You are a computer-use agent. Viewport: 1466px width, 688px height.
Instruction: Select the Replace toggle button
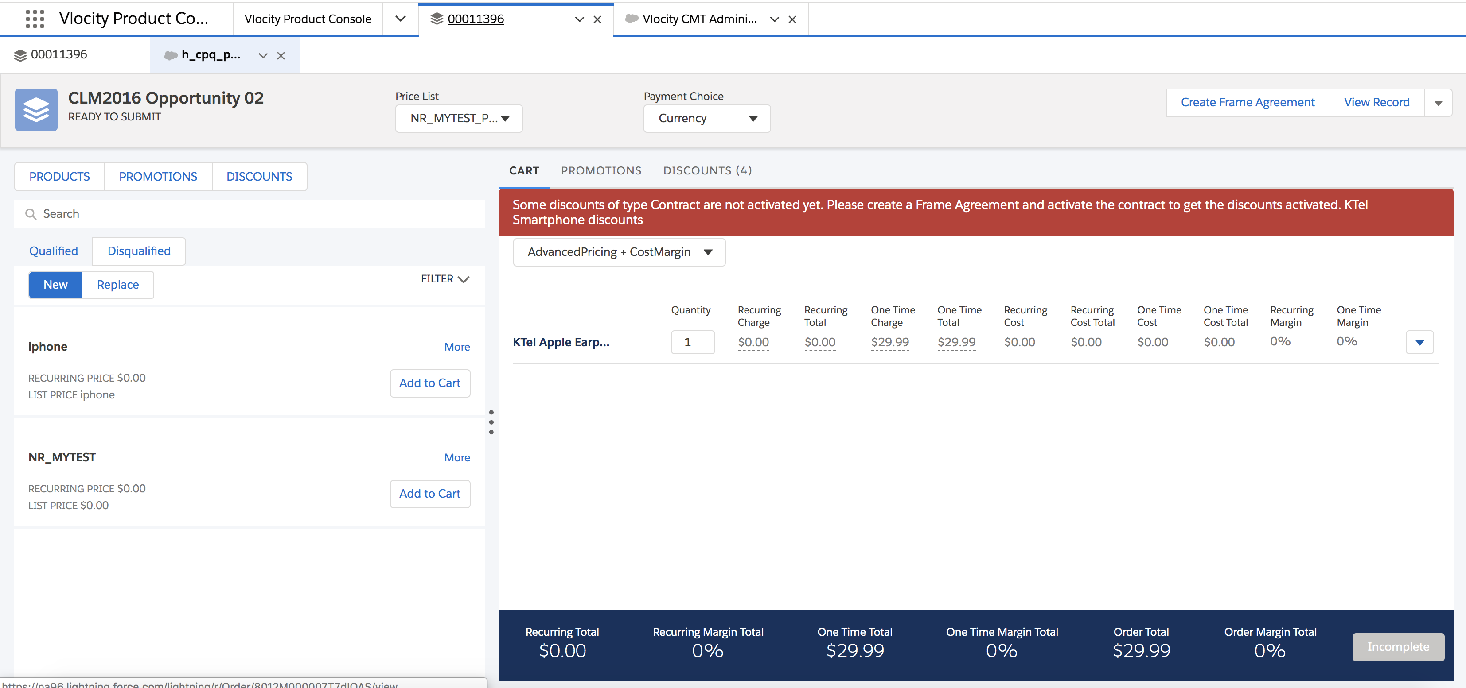(x=118, y=285)
